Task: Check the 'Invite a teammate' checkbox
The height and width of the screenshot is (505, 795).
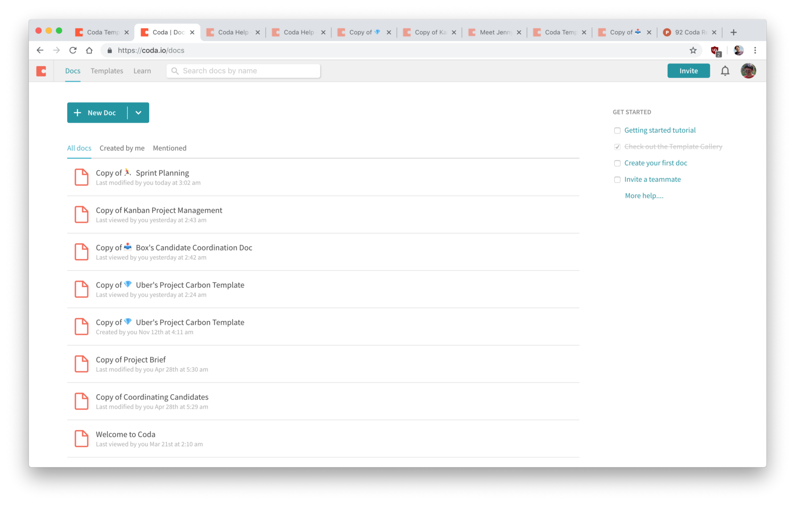Action: tap(617, 180)
